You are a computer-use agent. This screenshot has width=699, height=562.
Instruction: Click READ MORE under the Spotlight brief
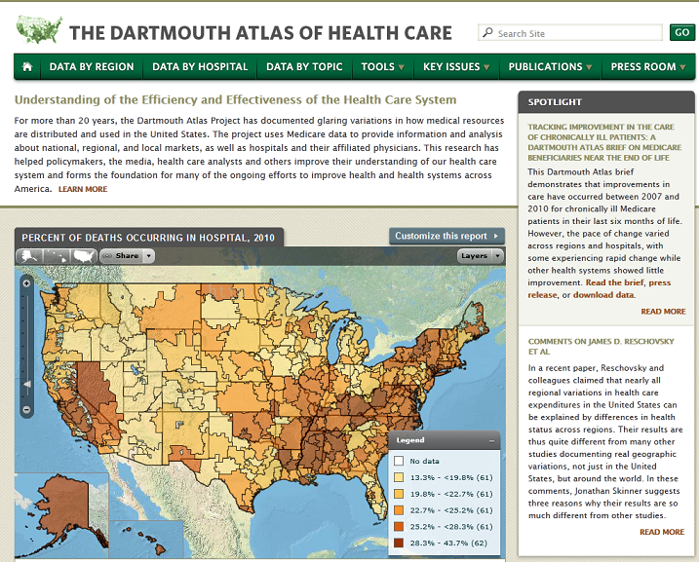pyautogui.click(x=663, y=312)
